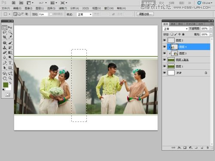Open the 文件(F) menu
This screenshot has width=215, height=161.
pos(6,8)
